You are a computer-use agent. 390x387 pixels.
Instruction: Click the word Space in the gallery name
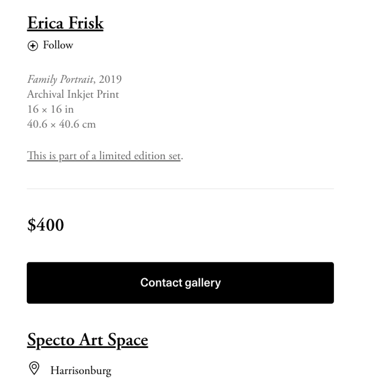tap(127, 340)
